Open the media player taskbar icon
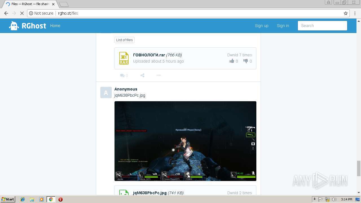Screen dimensions: 361x203 pos(41,199)
